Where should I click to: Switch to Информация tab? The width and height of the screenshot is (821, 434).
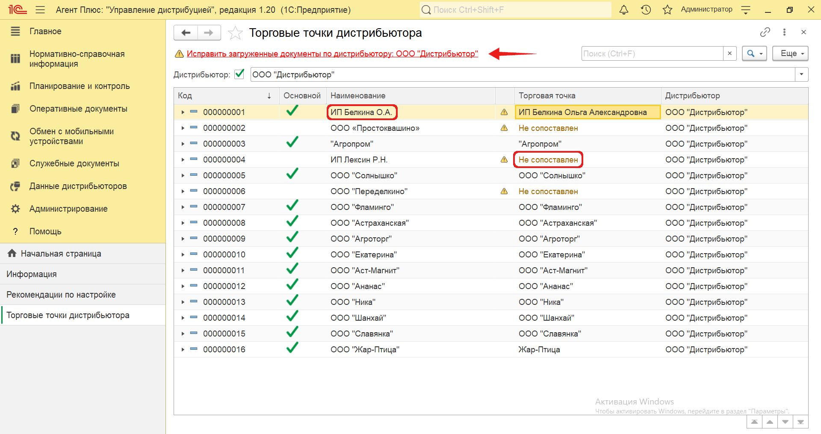coord(83,274)
